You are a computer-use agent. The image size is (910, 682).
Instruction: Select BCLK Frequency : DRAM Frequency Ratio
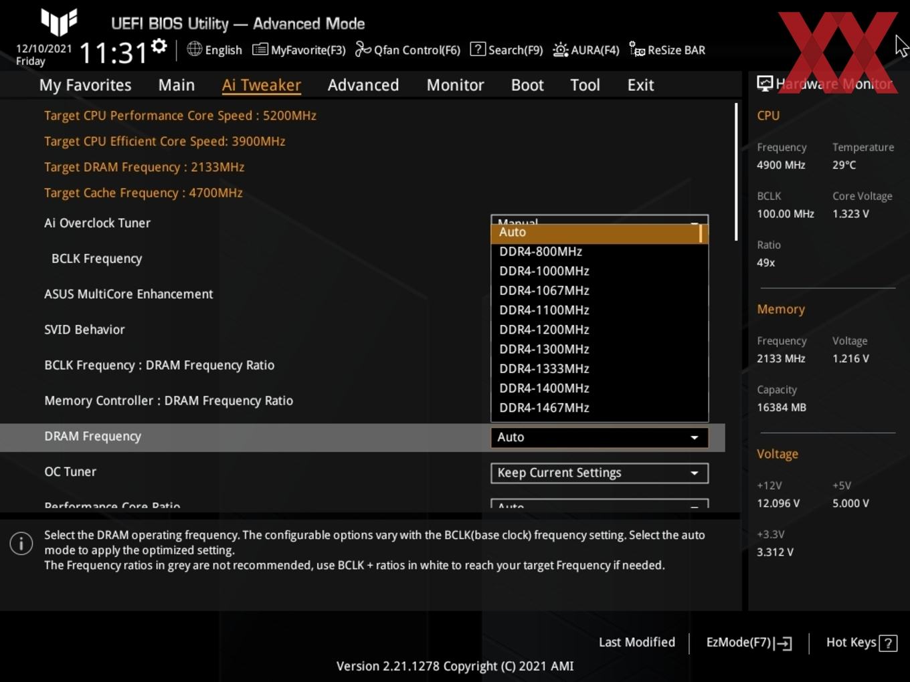(x=159, y=365)
